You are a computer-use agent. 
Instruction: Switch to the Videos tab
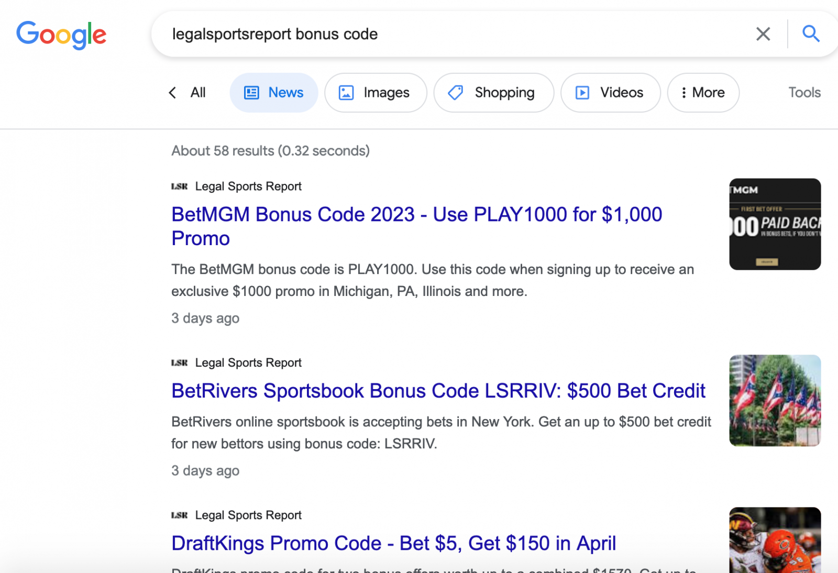[x=610, y=93]
